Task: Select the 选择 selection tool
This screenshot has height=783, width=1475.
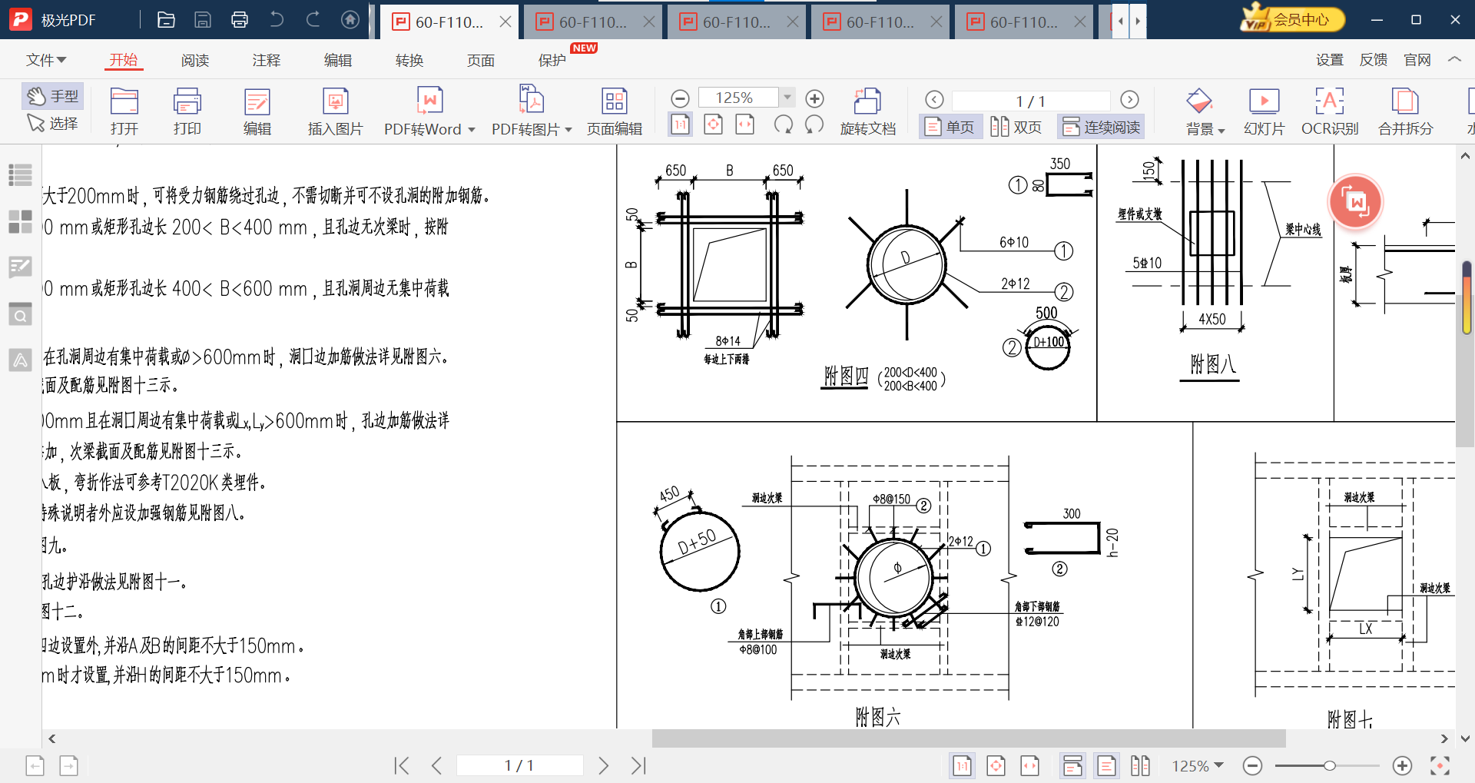Action: [x=52, y=123]
